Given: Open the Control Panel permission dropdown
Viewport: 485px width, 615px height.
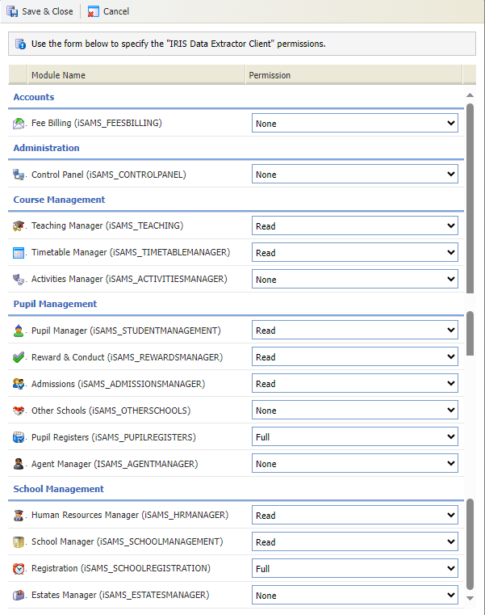Looking at the screenshot, I should [x=354, y=174].
